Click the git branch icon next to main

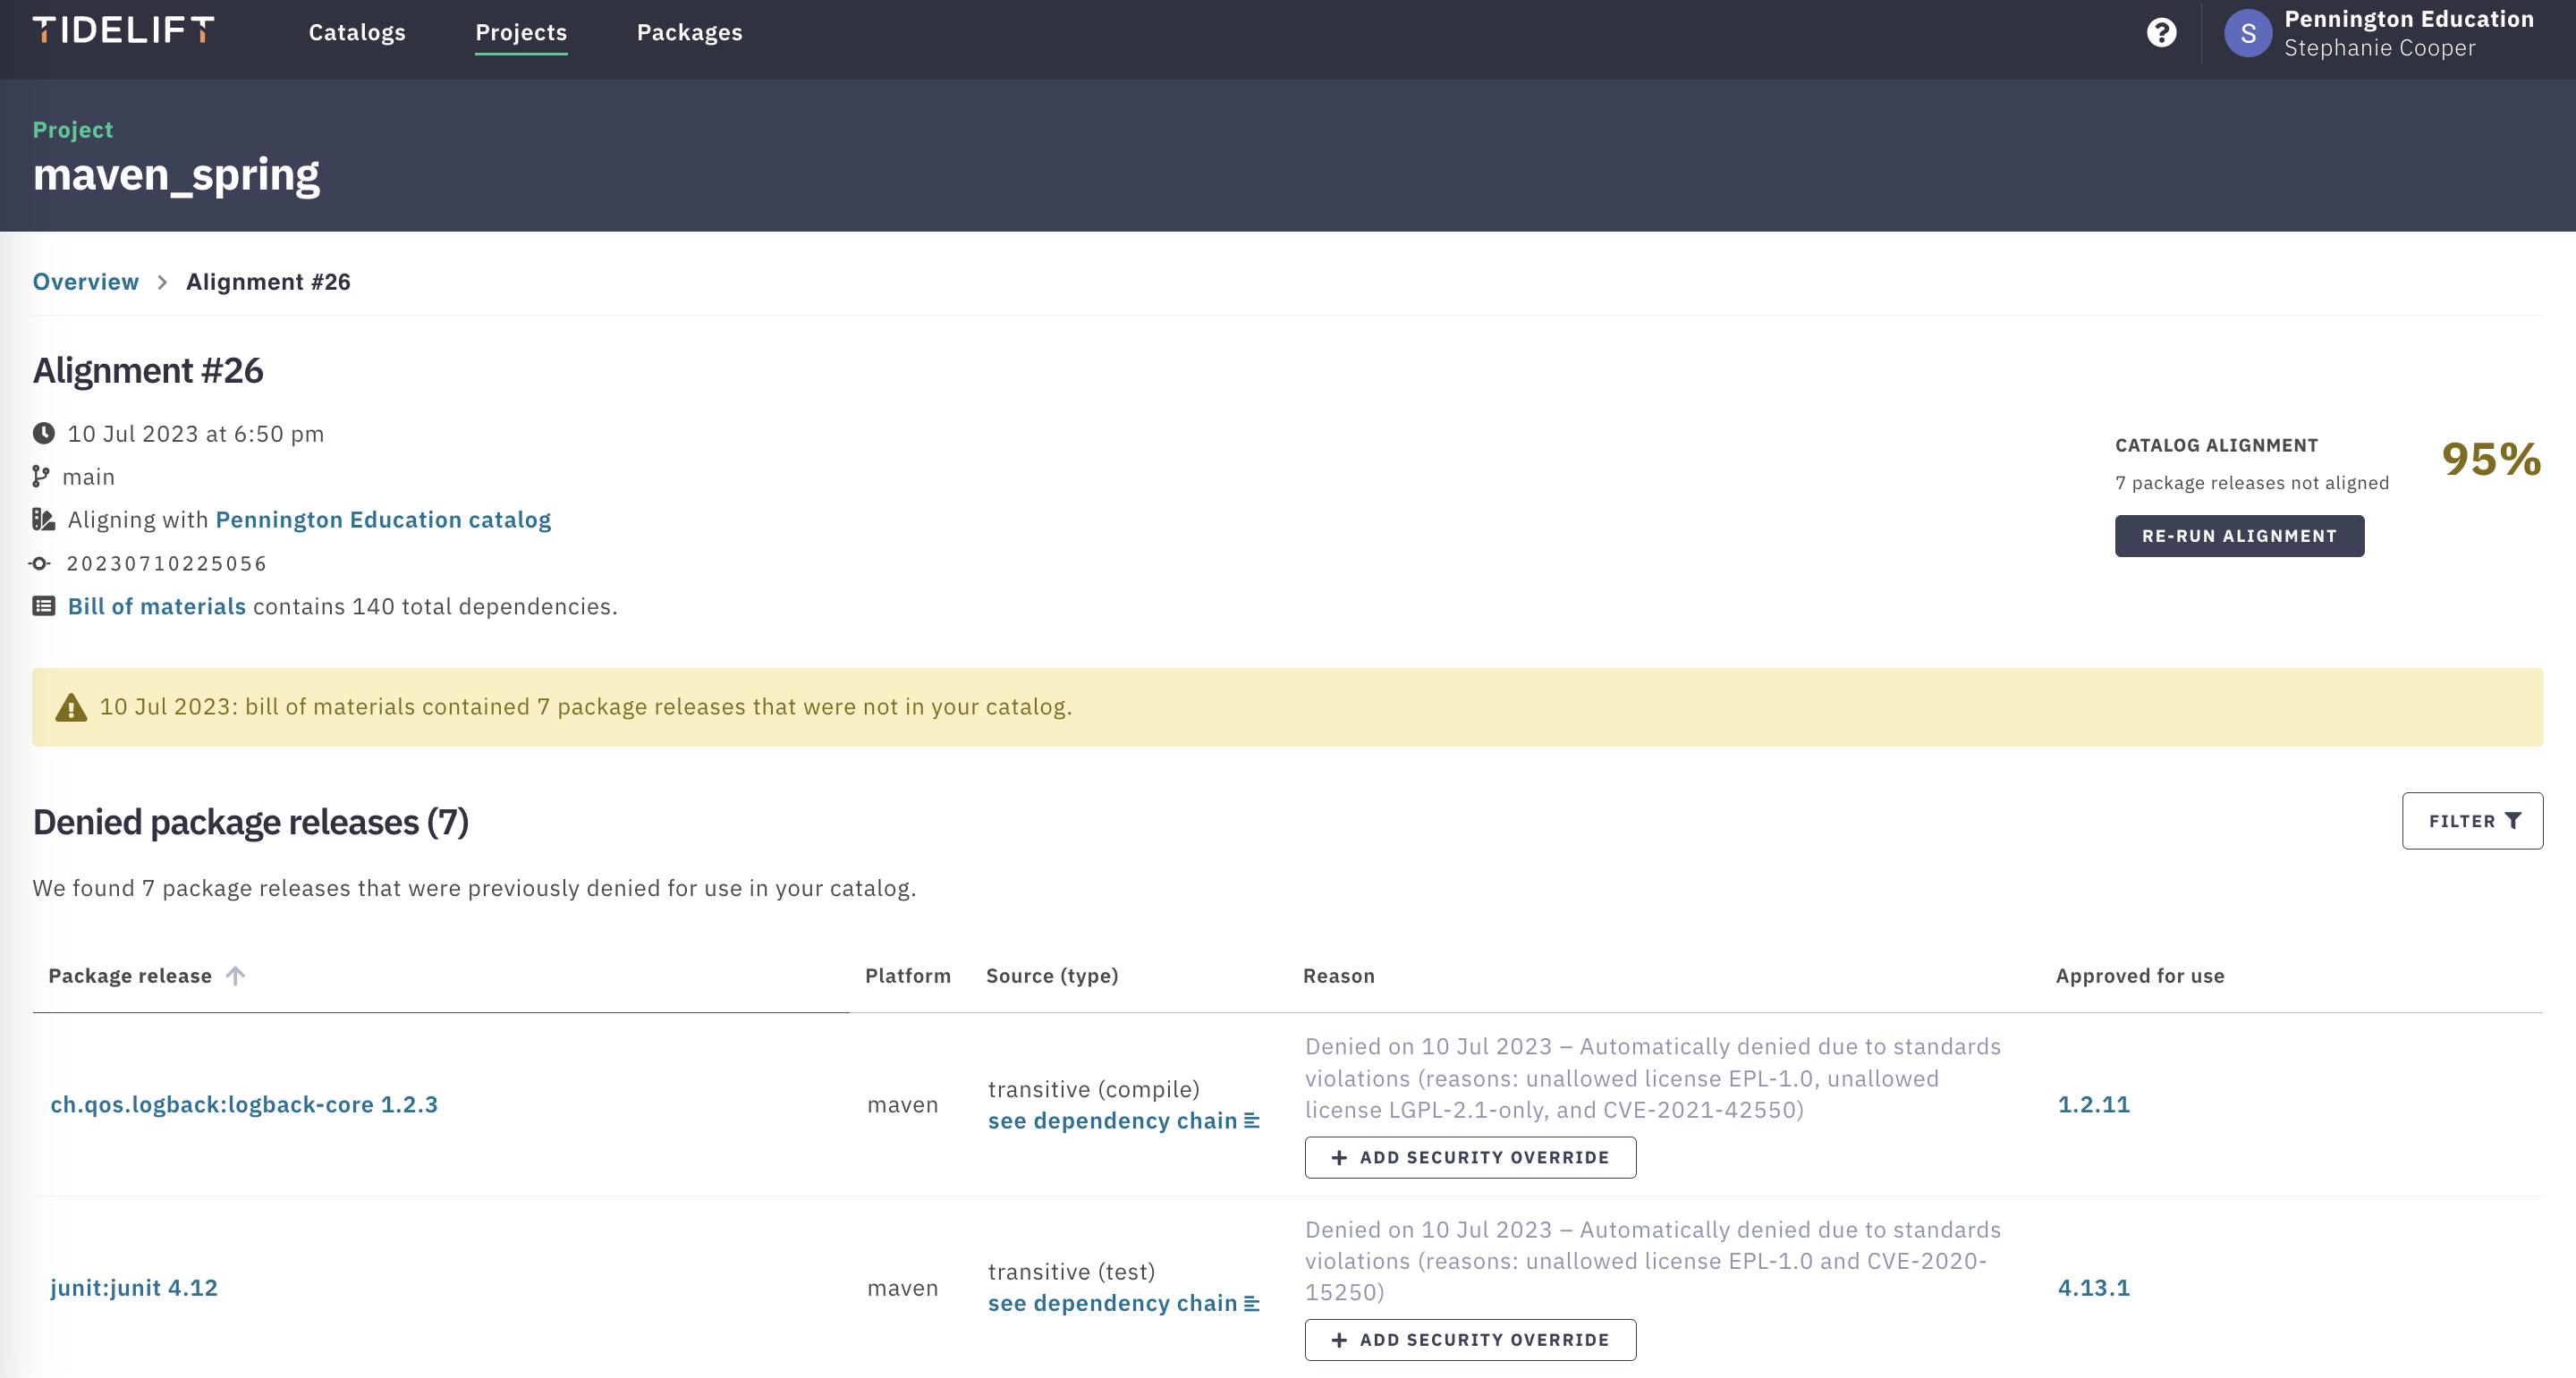[40, 476]
